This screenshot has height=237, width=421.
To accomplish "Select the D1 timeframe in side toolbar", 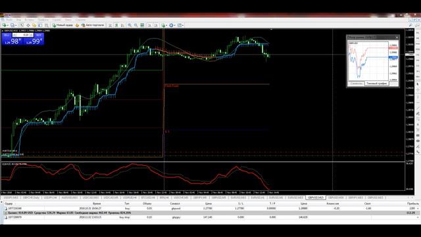I will (x=418, y=66).
